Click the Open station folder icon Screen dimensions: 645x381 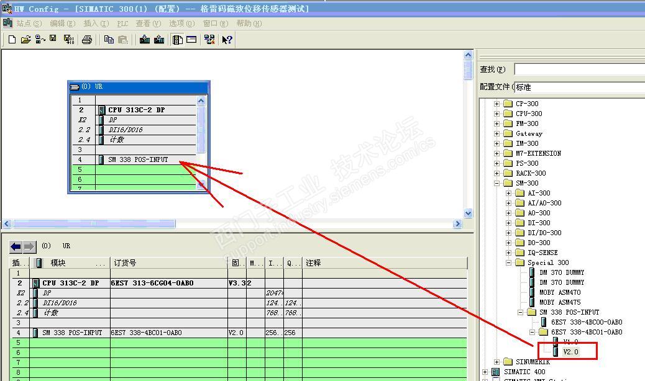point(26,40)
